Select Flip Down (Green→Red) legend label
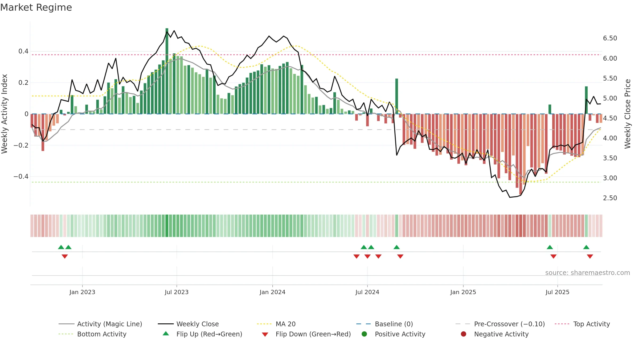The height and width of the screenshot is (359, 639). coord(313,334)
